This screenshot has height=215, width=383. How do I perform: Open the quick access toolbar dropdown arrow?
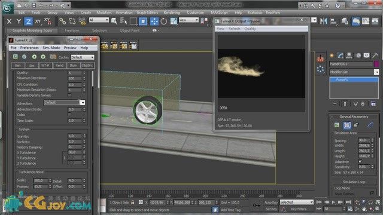point(69,5)
